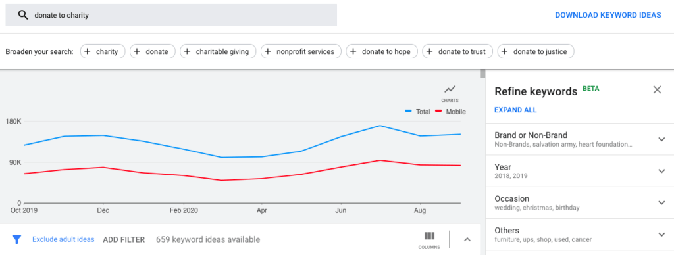Click the Exclude adult ideas filter

63,239
